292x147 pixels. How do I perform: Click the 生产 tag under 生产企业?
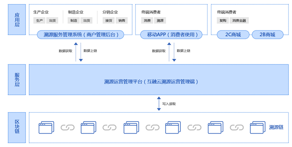tap(39, 20)
